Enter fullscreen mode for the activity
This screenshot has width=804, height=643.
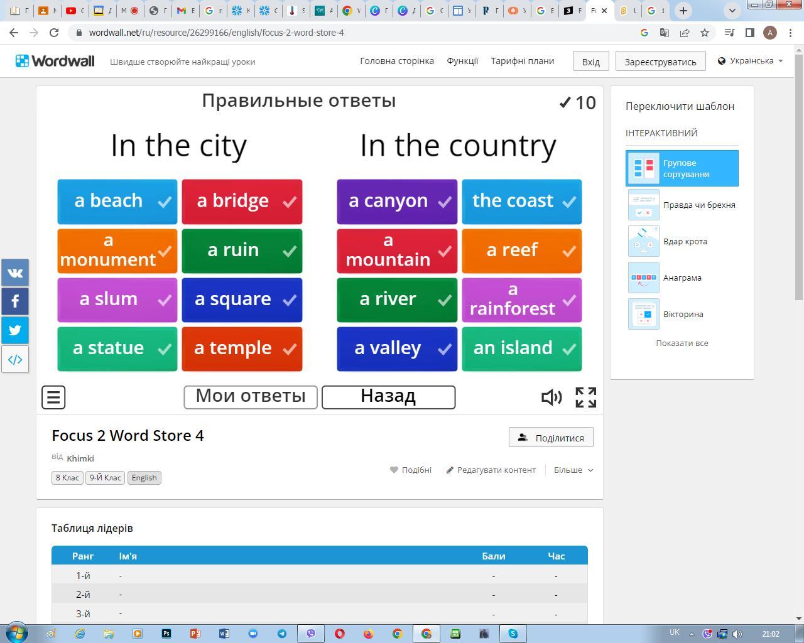tap(585, 397)
